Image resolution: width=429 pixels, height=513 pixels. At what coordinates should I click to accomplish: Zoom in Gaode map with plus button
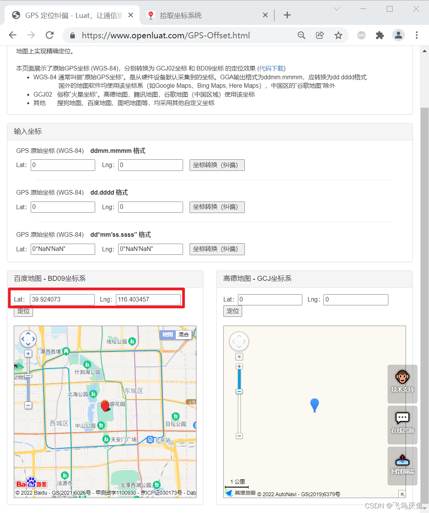[x=239, y=367]
